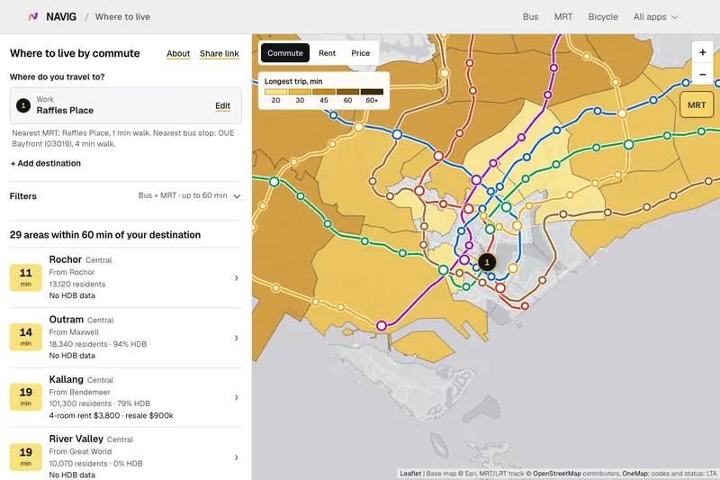Click the River Valley area title

pyautogui.click(x=76, y=439)
